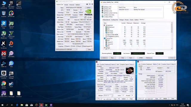This screenshot has width=191, height=107.
Task: Click Validate button in left CPU-Z
Action: click(124, 99)
